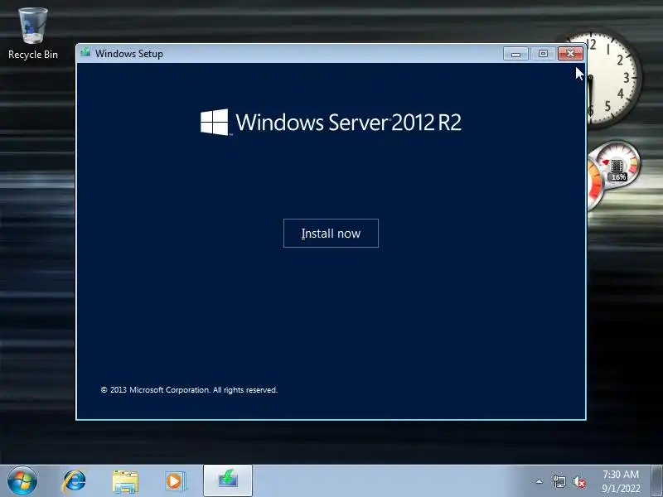Click the Show desktop strip

click(657, 481)
